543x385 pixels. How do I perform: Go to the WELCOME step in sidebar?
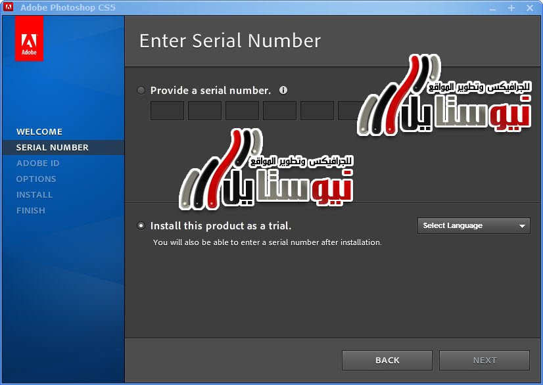click(39, 131)
